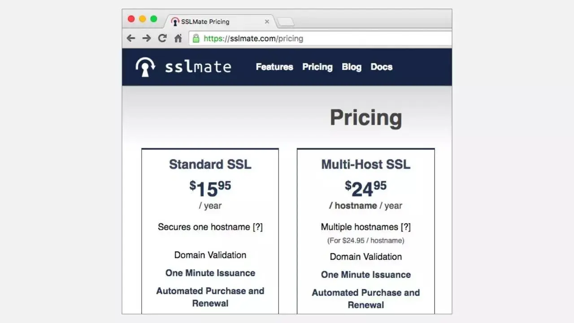This screenshot has width=574, height=323.
Task: Click the sslmate.com/pricing address bar
Action: [320, 39]
